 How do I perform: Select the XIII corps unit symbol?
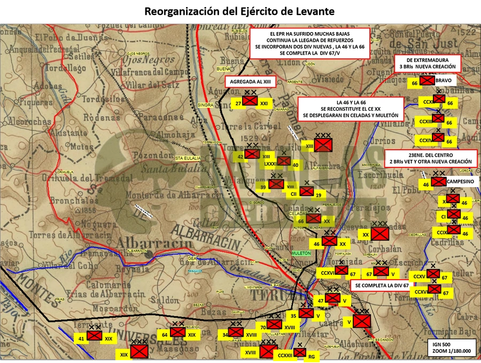(x=323, y=144)
